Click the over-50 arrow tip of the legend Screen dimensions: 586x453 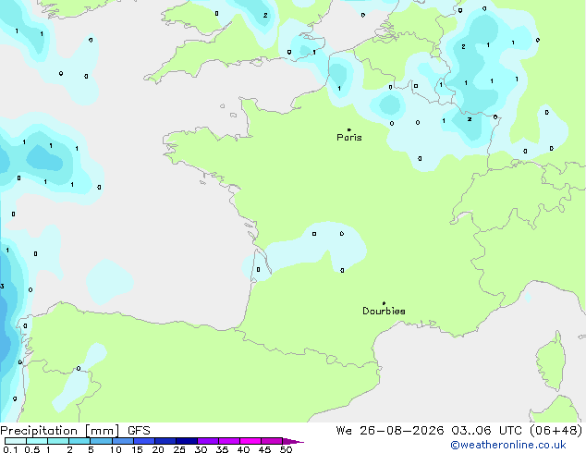pos(293,441)
